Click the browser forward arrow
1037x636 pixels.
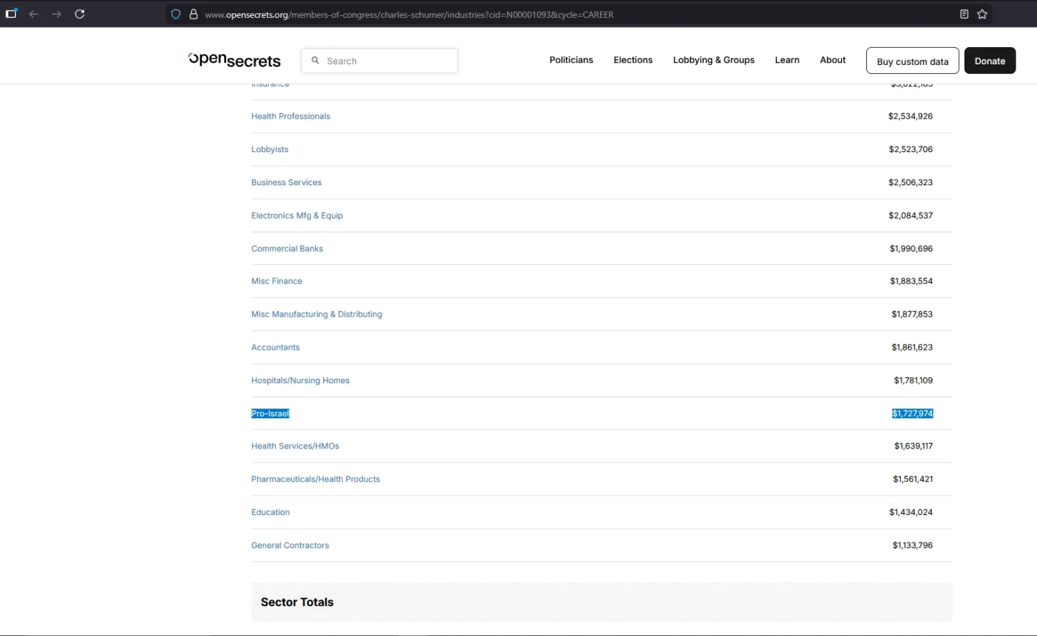point(57,14)
